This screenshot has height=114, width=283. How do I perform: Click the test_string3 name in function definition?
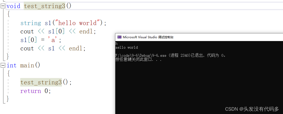44,6
